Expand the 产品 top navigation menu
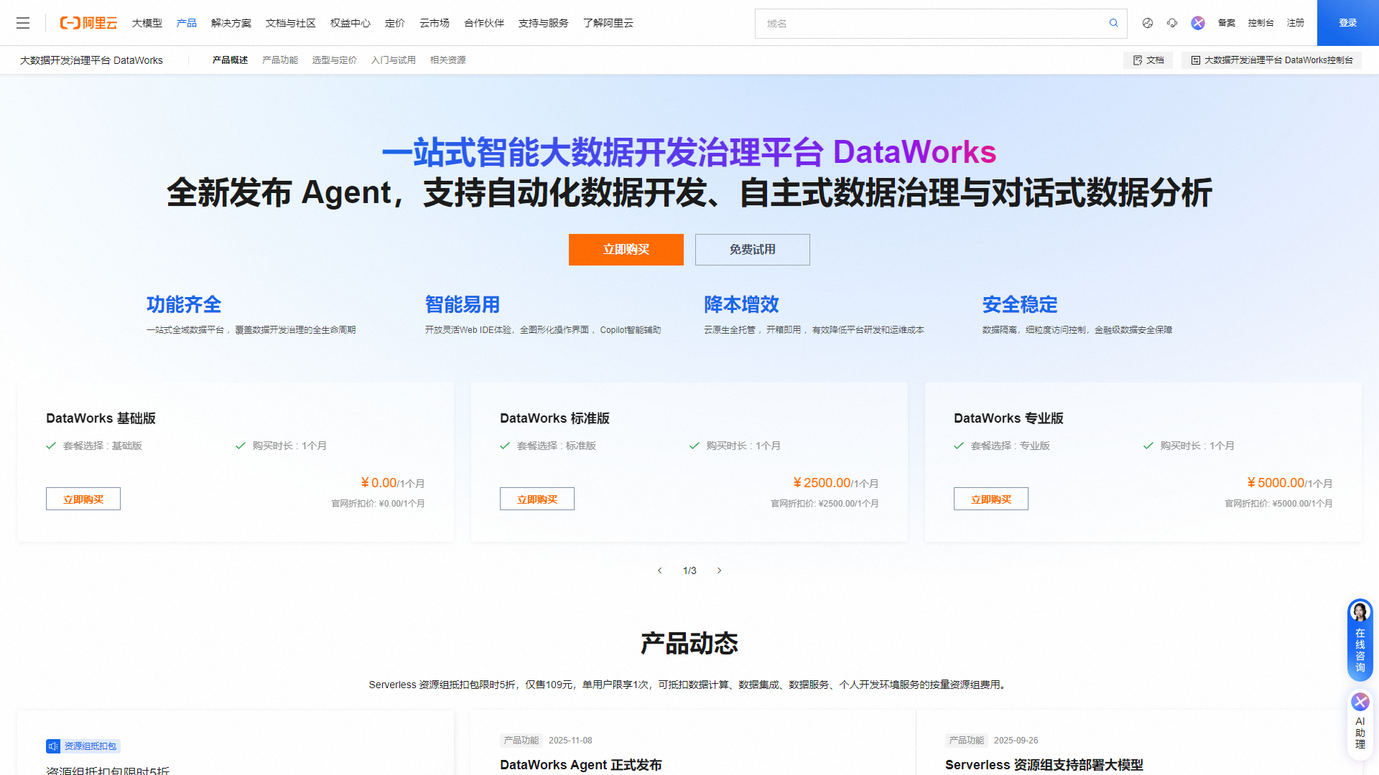This screenshot has width=1379, height=775. pyautogui.click(x=186, y=23)
